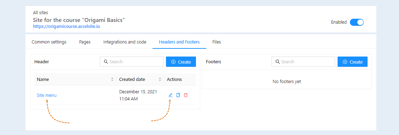Create a new header

181,61
